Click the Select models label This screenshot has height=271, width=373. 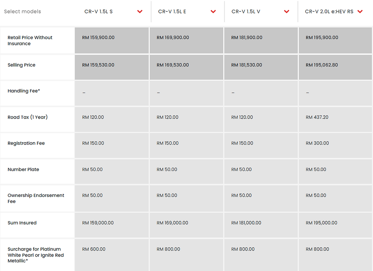click(x=22, y=11)
